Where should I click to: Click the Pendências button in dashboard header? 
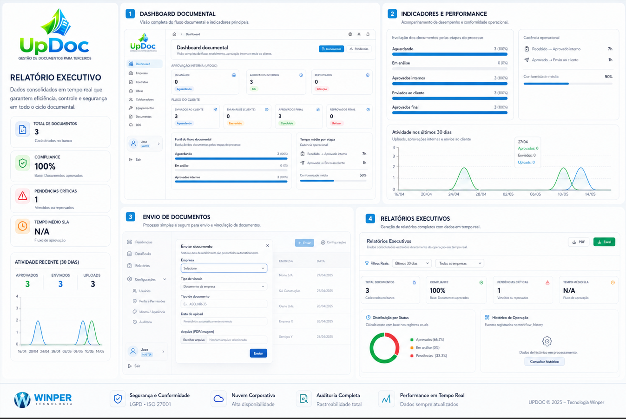[359, 49]
